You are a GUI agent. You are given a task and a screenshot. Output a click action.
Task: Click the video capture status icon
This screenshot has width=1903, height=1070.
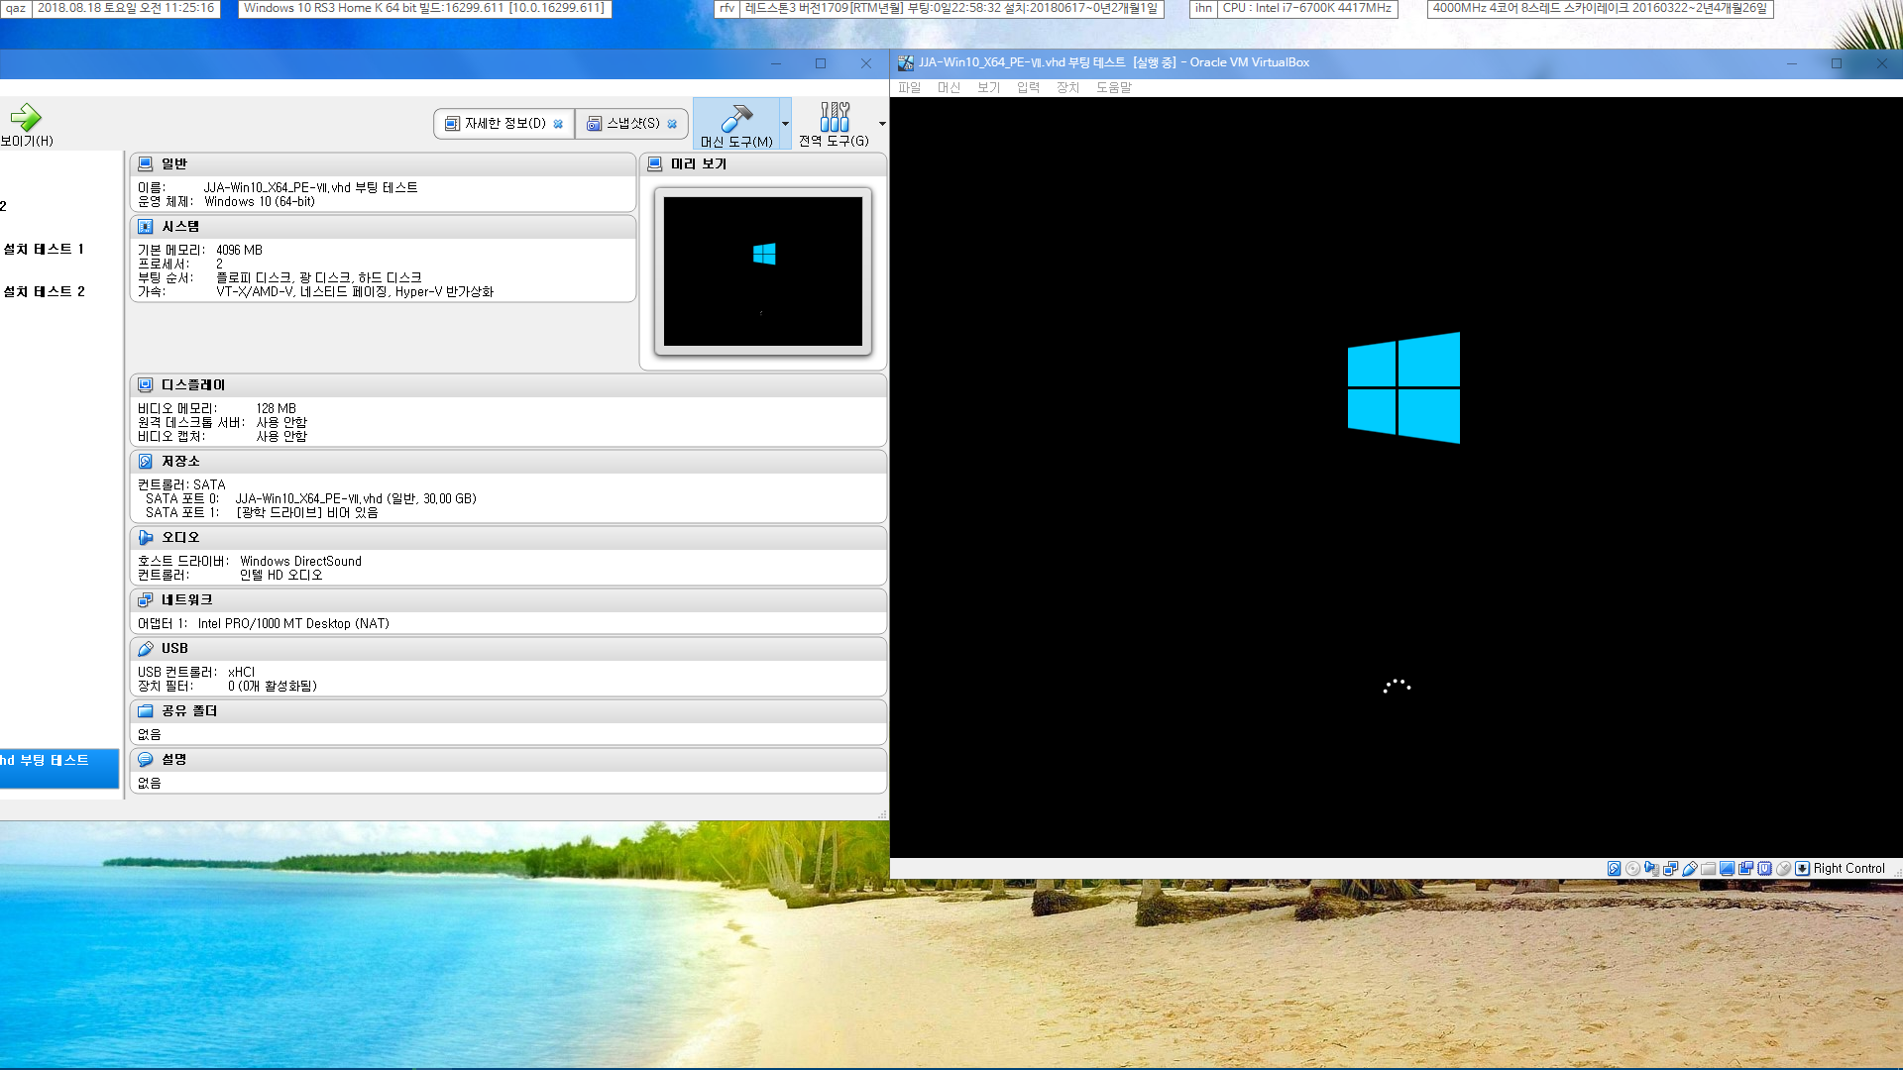(1745, 869)
